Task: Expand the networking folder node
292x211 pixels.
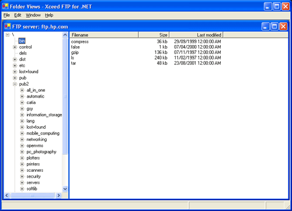Action: tap(22, 140)
